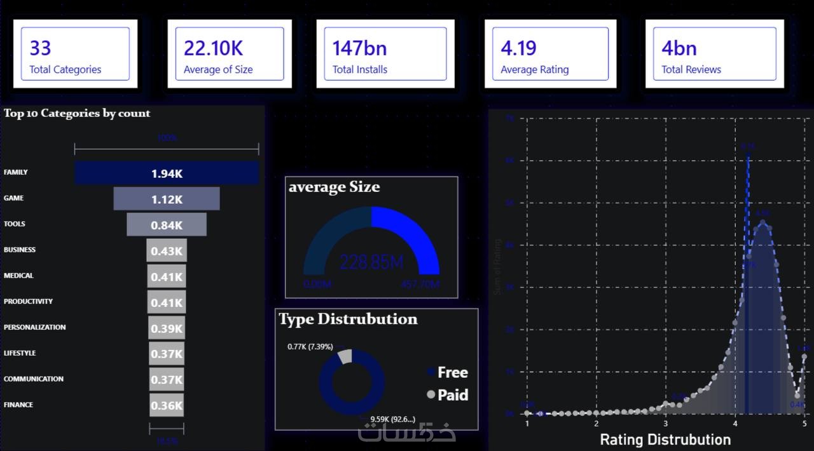The image size is (814, 451).
Task: Select the grey Paid donut slice
Action: pyautogui.click(x=344, y=356)
